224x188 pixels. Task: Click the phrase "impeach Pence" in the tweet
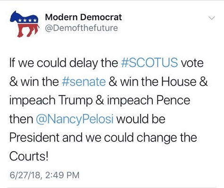[x=149, y=101]
